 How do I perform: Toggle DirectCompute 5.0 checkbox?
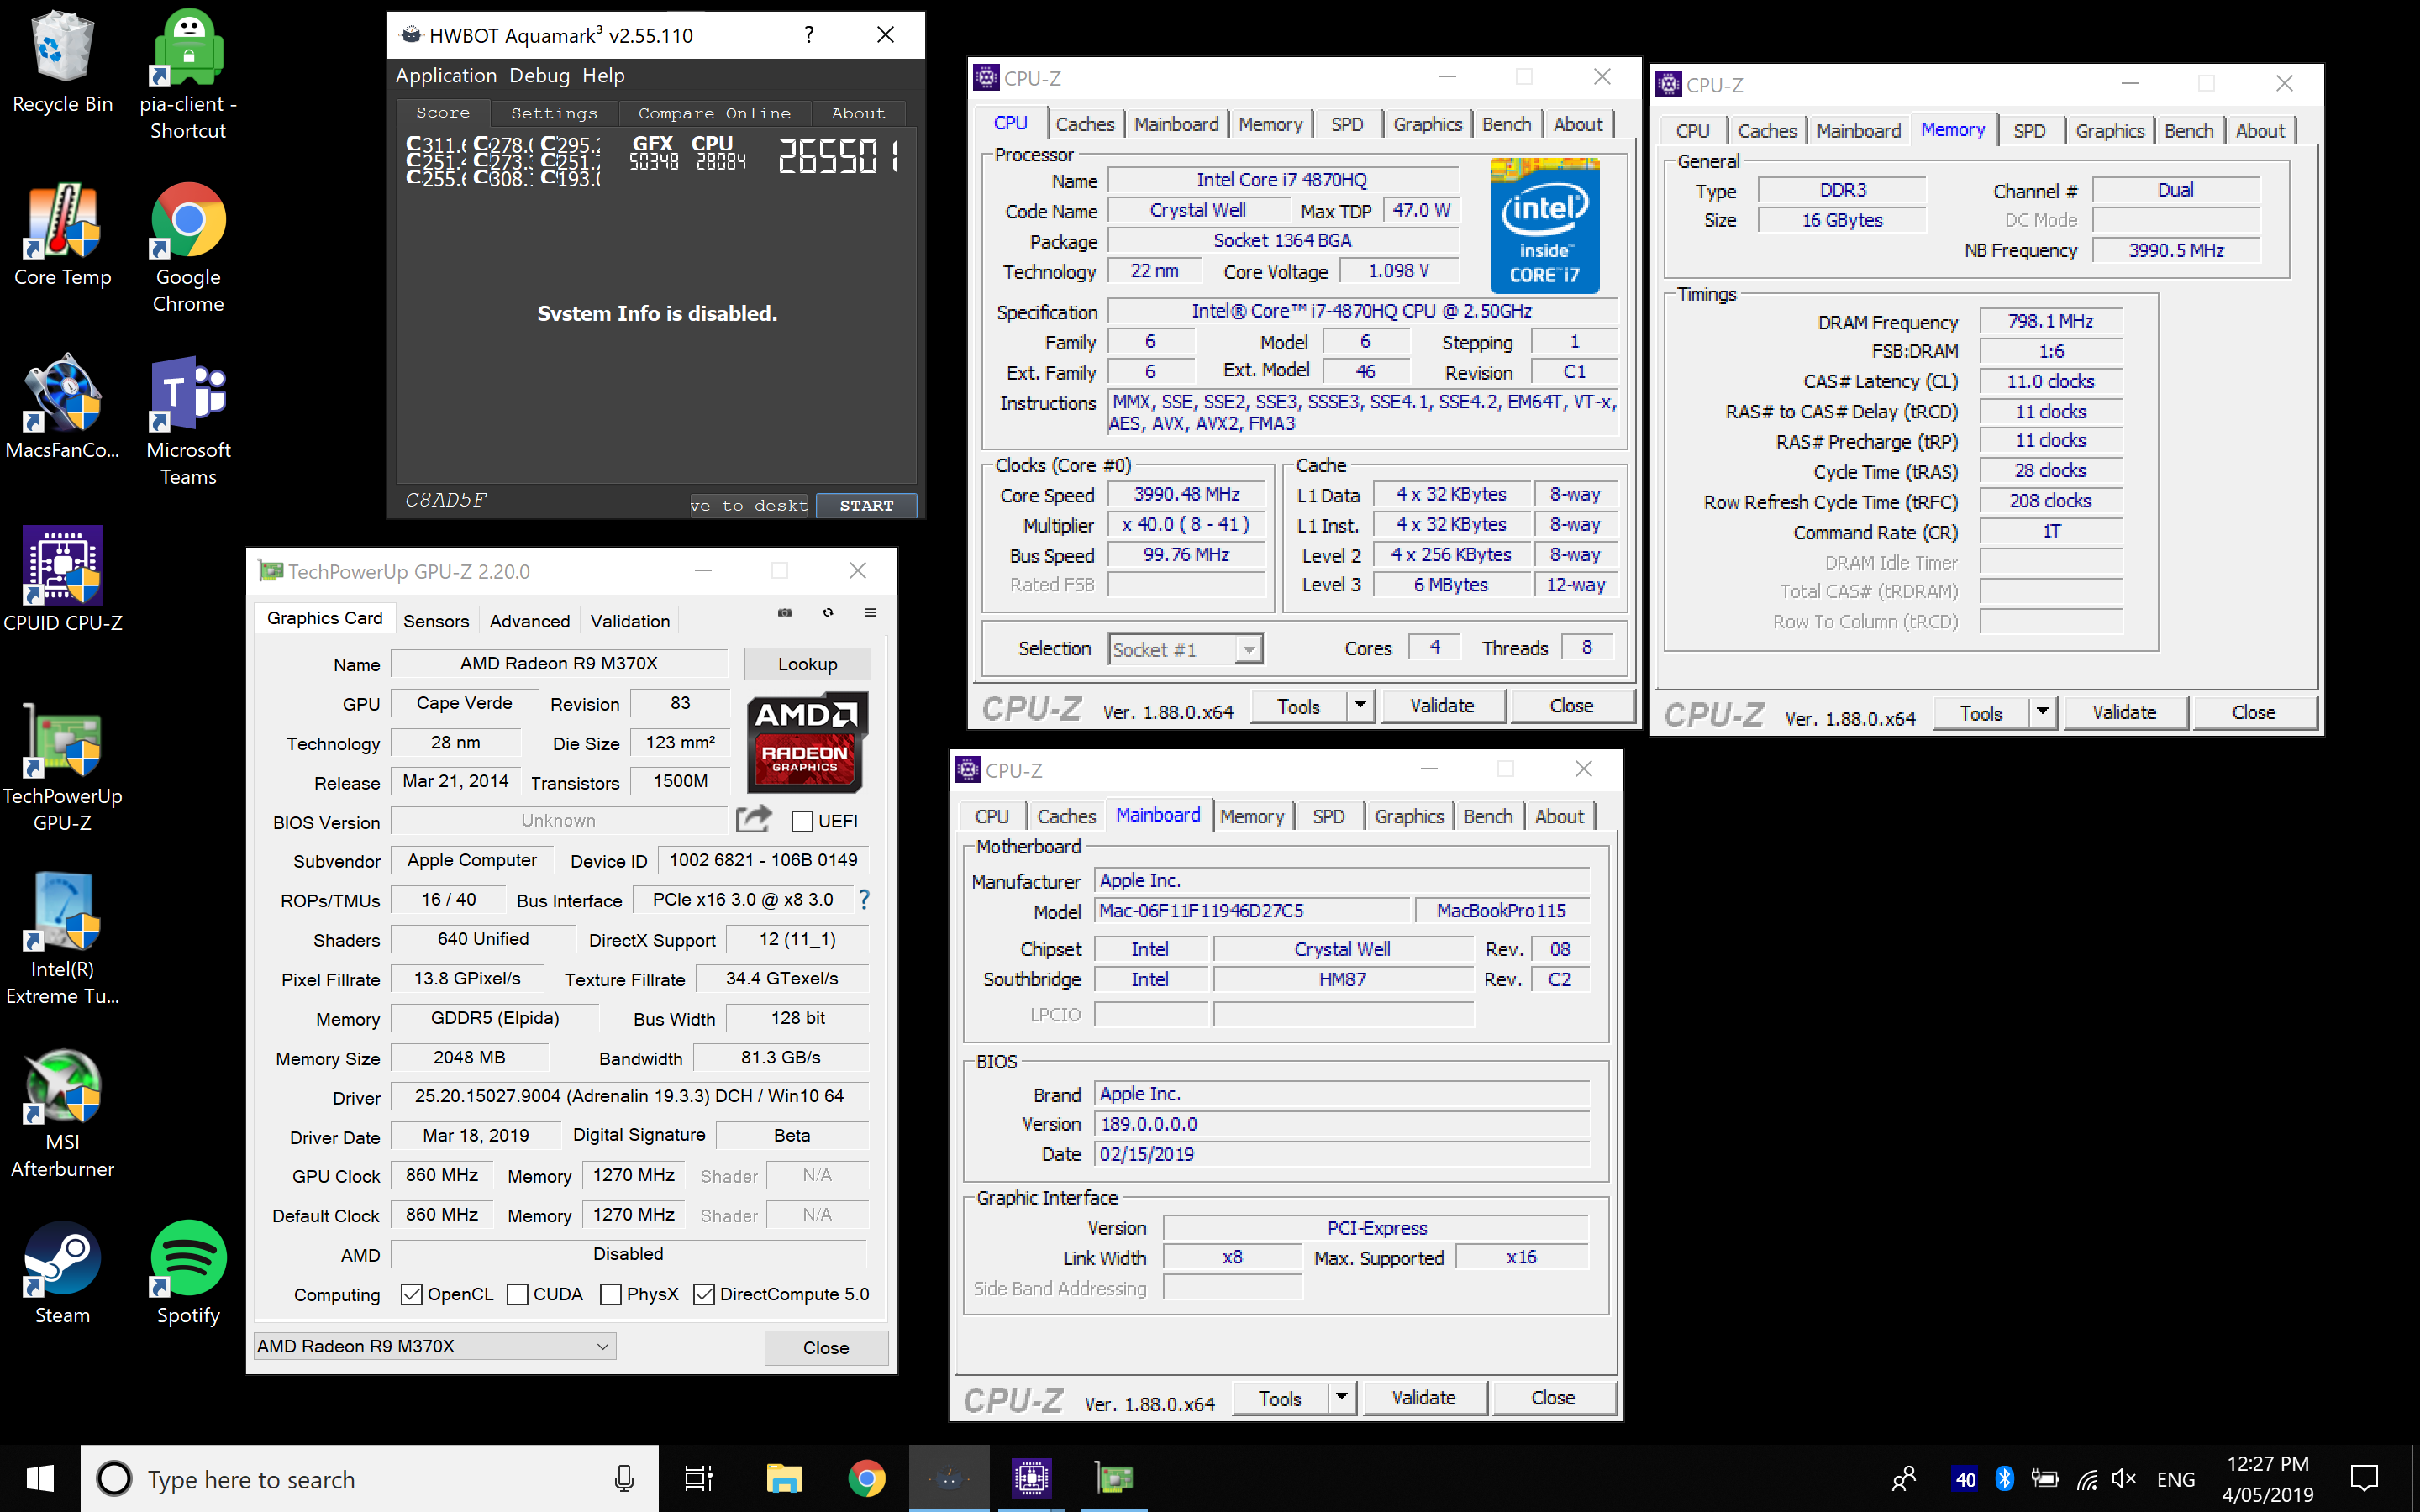click(x=704, y=1294)
